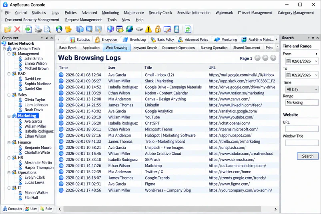The width and height of the screenshot is (321, 214).
Task: Open the Computer panel options dropdown arrow
Action: pyautogui.click(x=42, y=38)
